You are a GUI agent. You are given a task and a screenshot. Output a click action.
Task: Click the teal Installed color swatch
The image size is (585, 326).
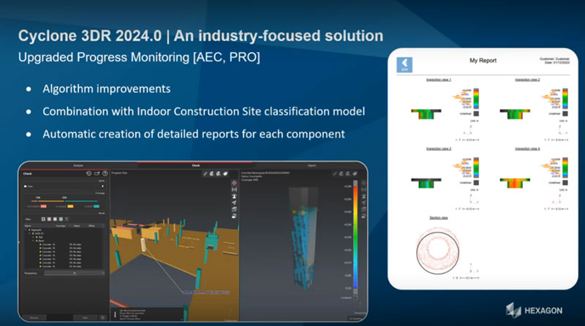(97, 206)
